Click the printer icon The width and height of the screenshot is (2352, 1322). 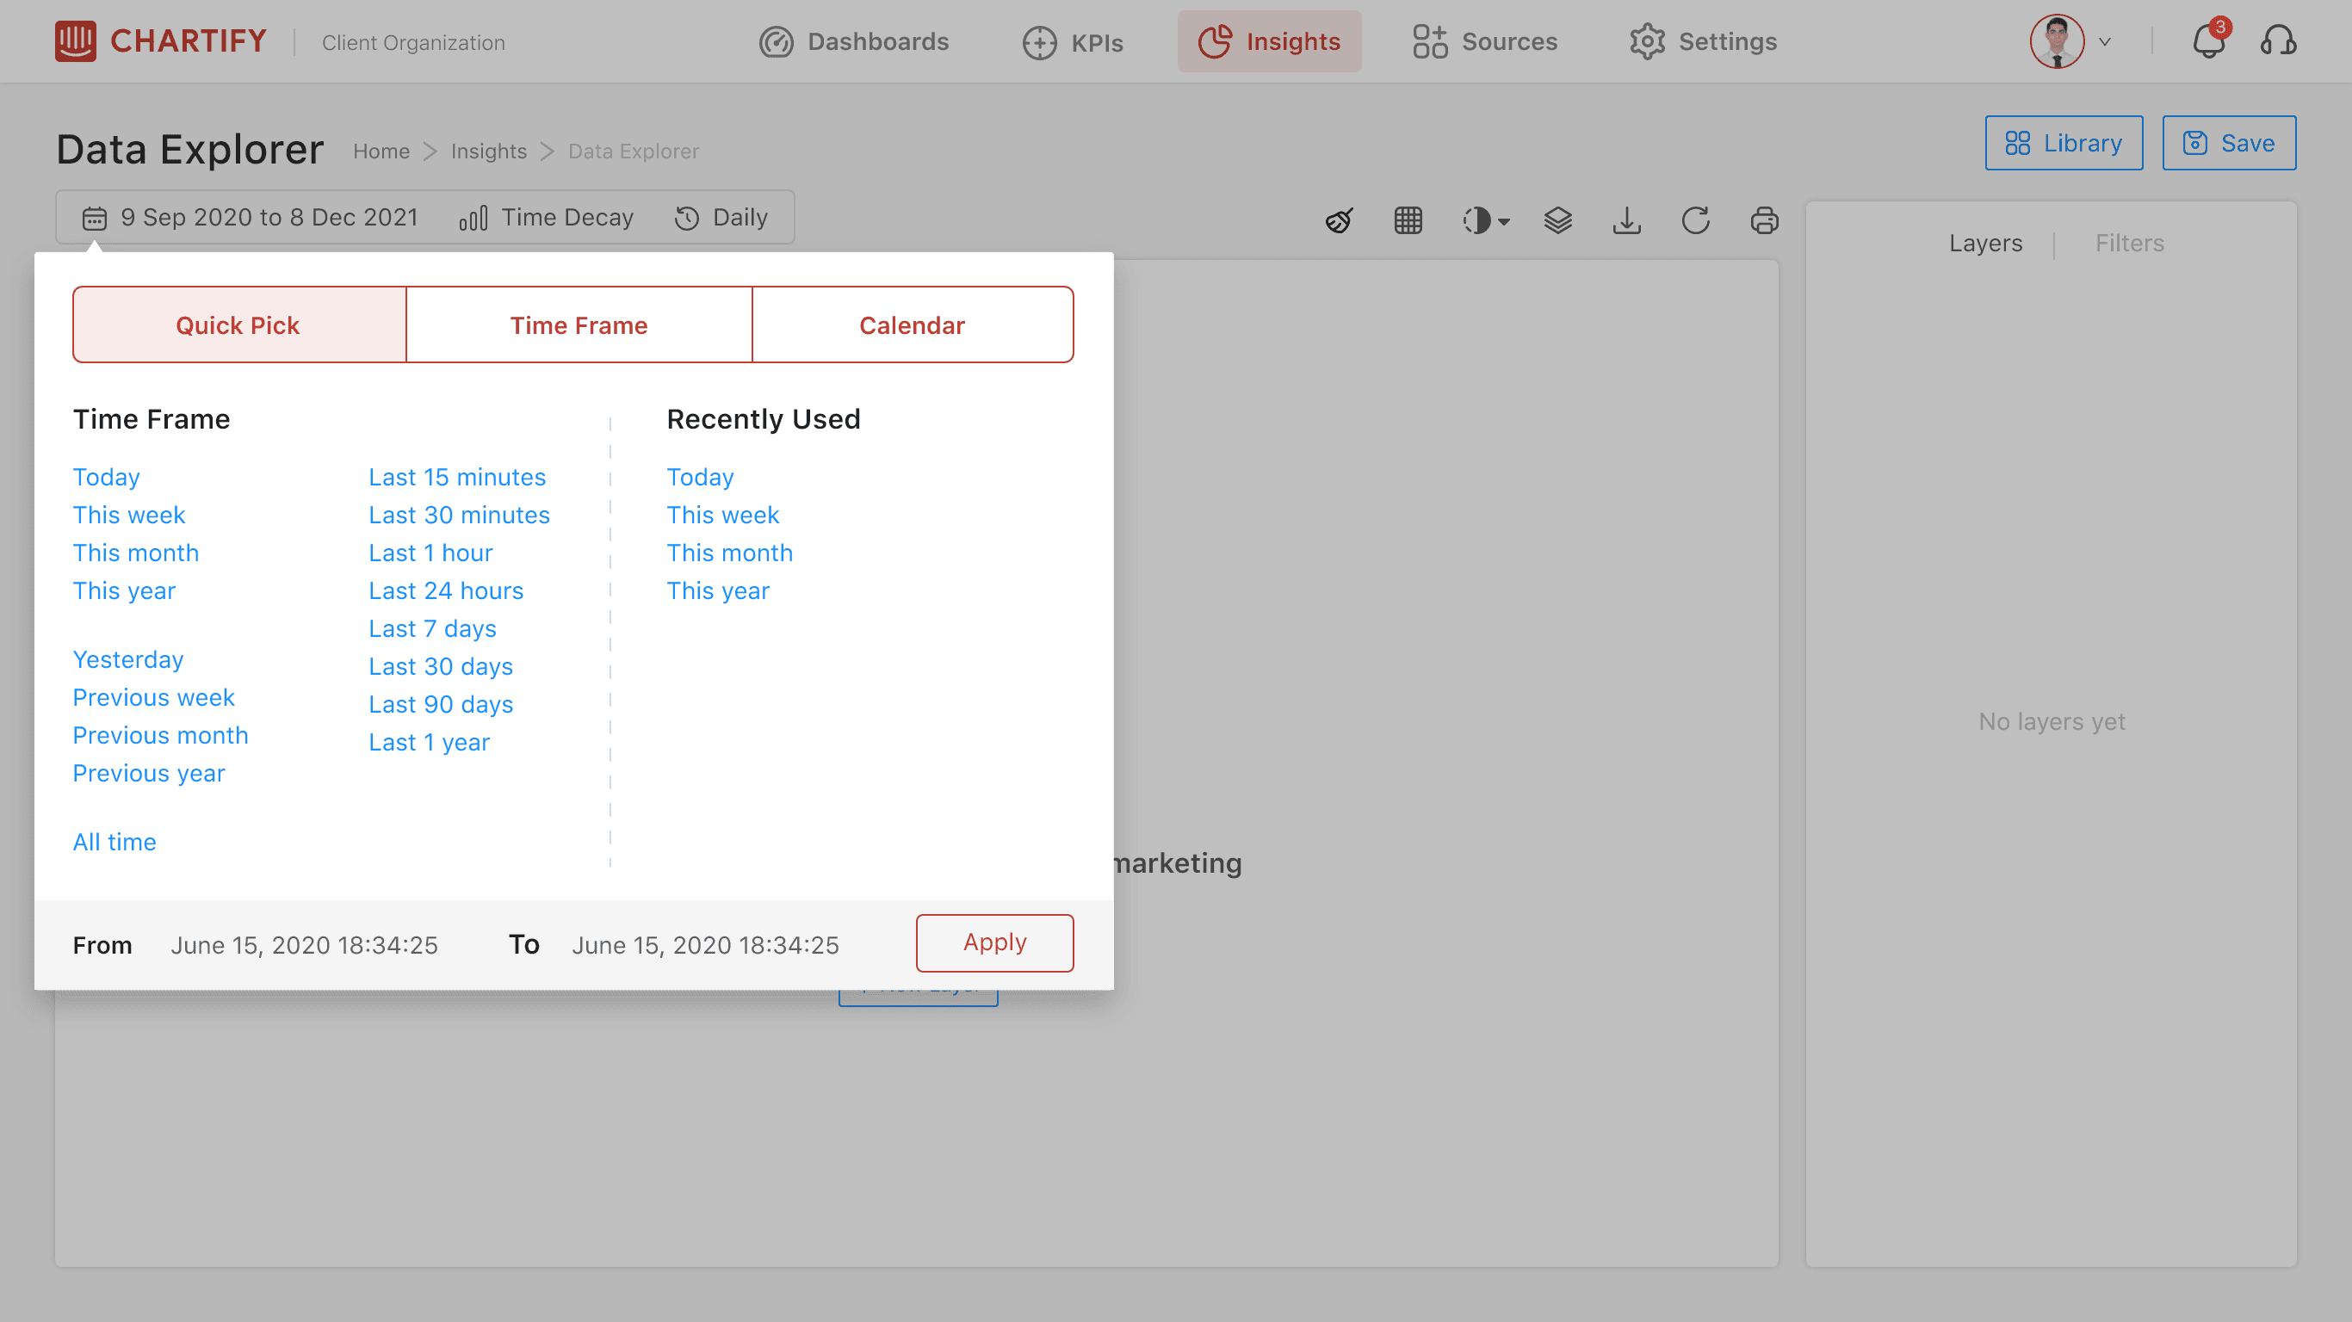[x=1764, y=220]
